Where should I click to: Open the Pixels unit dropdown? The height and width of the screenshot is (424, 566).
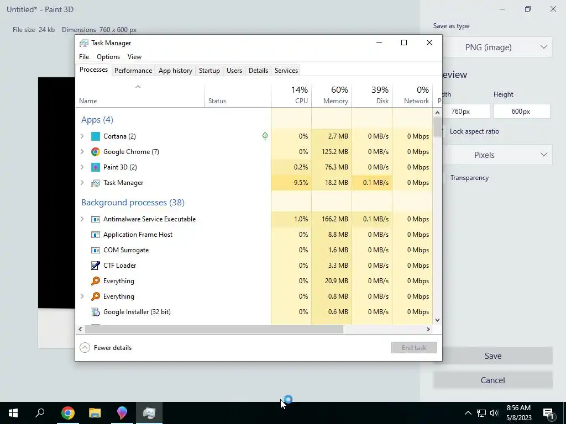tap(497, 155)
